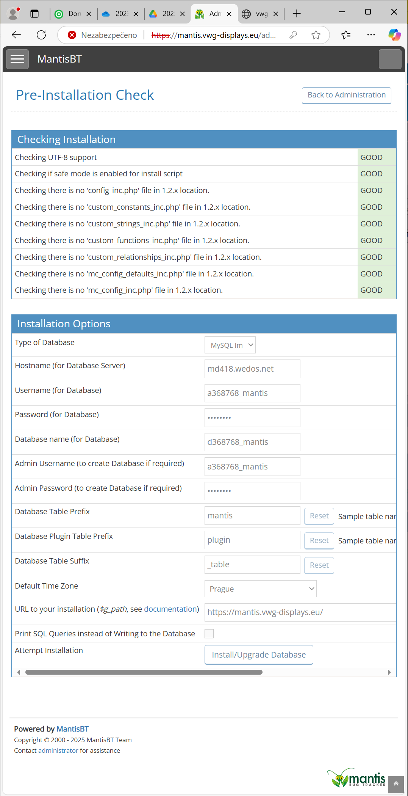Close the active Adn MantisBT tab
This screenshot has height=796, width=408.
click(229, 14)
